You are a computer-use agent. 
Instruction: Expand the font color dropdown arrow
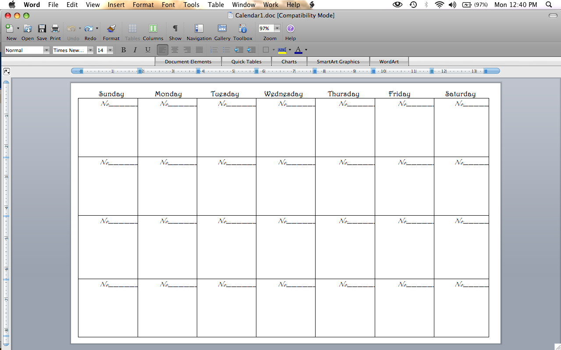tap(306, 50)
